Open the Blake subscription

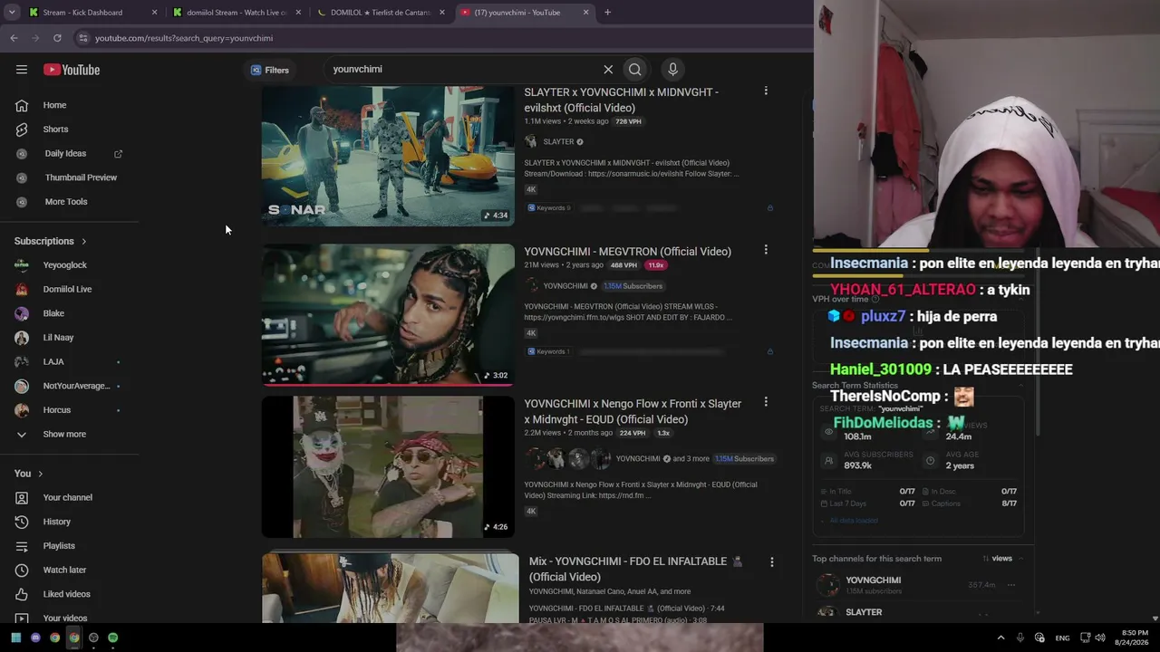[x=53, y=313]
